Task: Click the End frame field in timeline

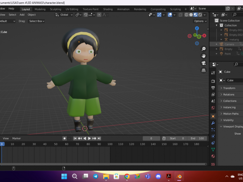Action: coord(197,138)
